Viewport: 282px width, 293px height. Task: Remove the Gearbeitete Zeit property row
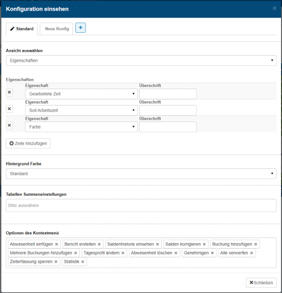[x=9, y=92]
